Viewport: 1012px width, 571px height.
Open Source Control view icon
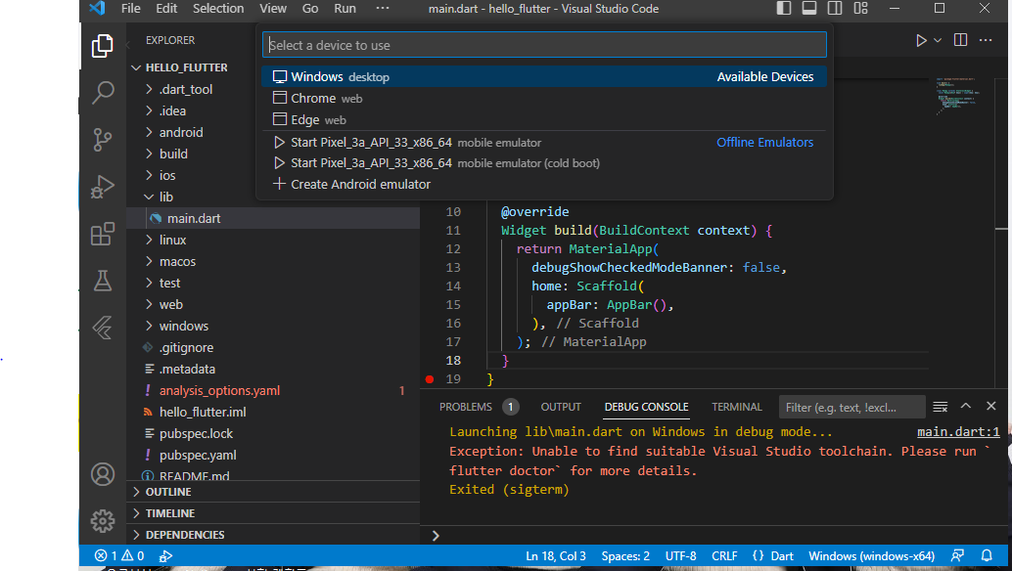[102, 139]
